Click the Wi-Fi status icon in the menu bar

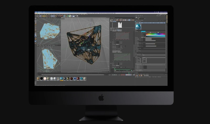(155, 12)
